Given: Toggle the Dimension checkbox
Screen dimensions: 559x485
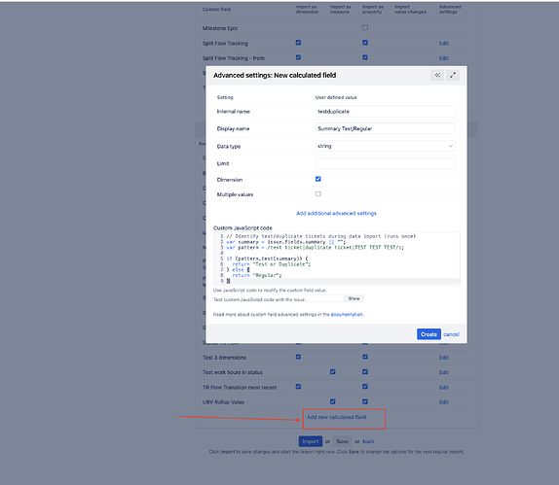Looking at the screenshot, I should tap(318, 179).
